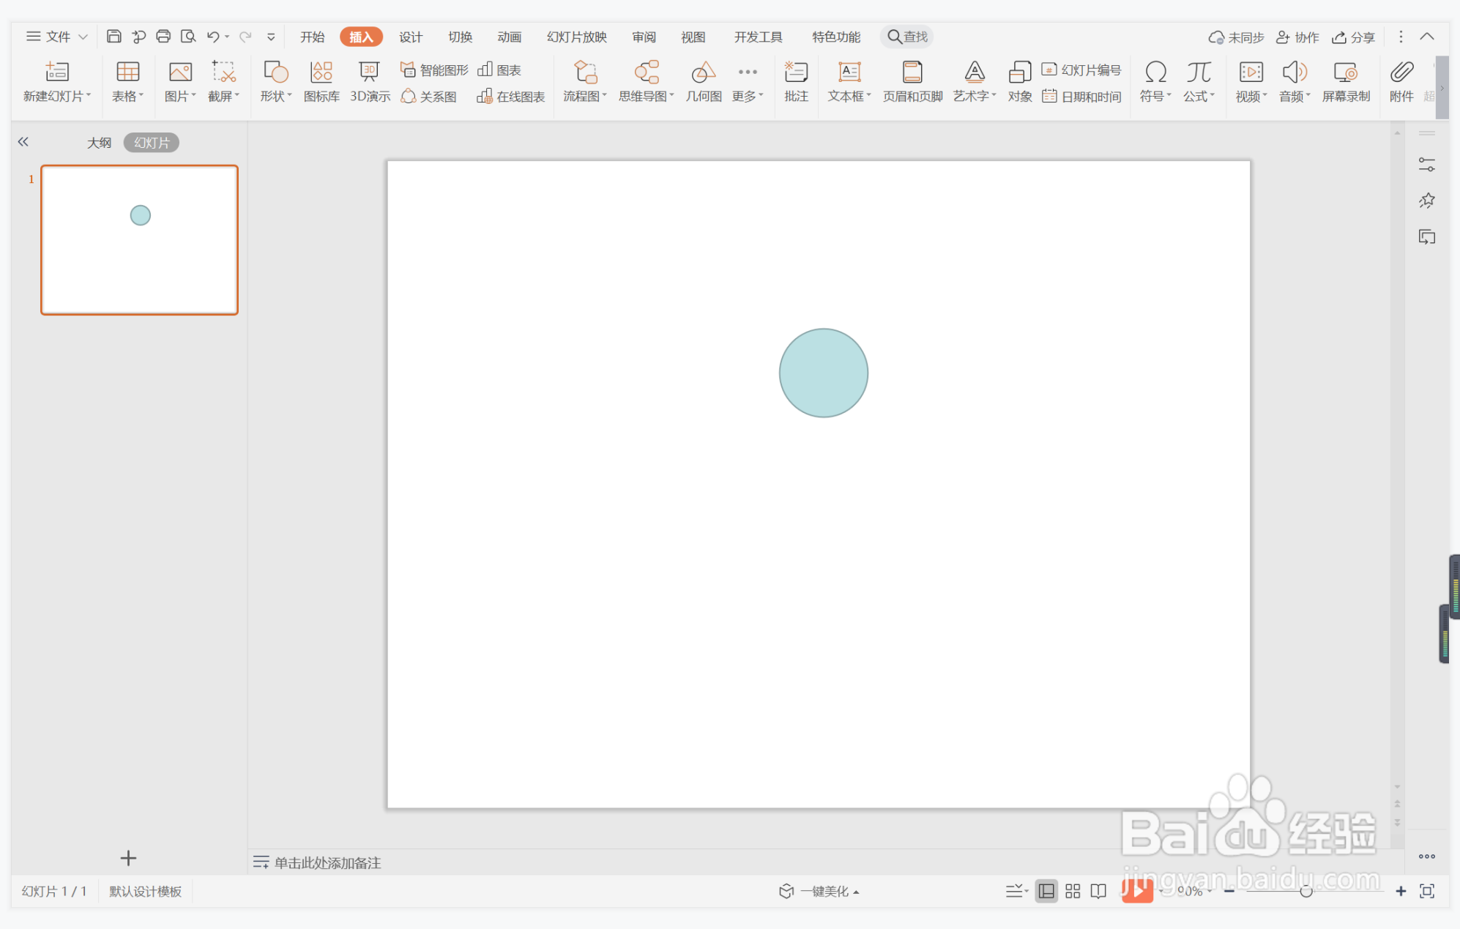This screenshot has width=1460, height=929.
Task: Insert a 图表 chart
Action: point(499,70)
